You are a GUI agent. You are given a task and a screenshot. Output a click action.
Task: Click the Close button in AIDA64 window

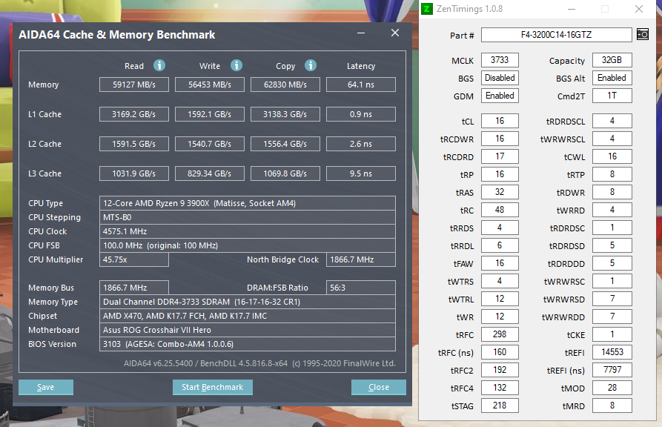tap(378, 387)
